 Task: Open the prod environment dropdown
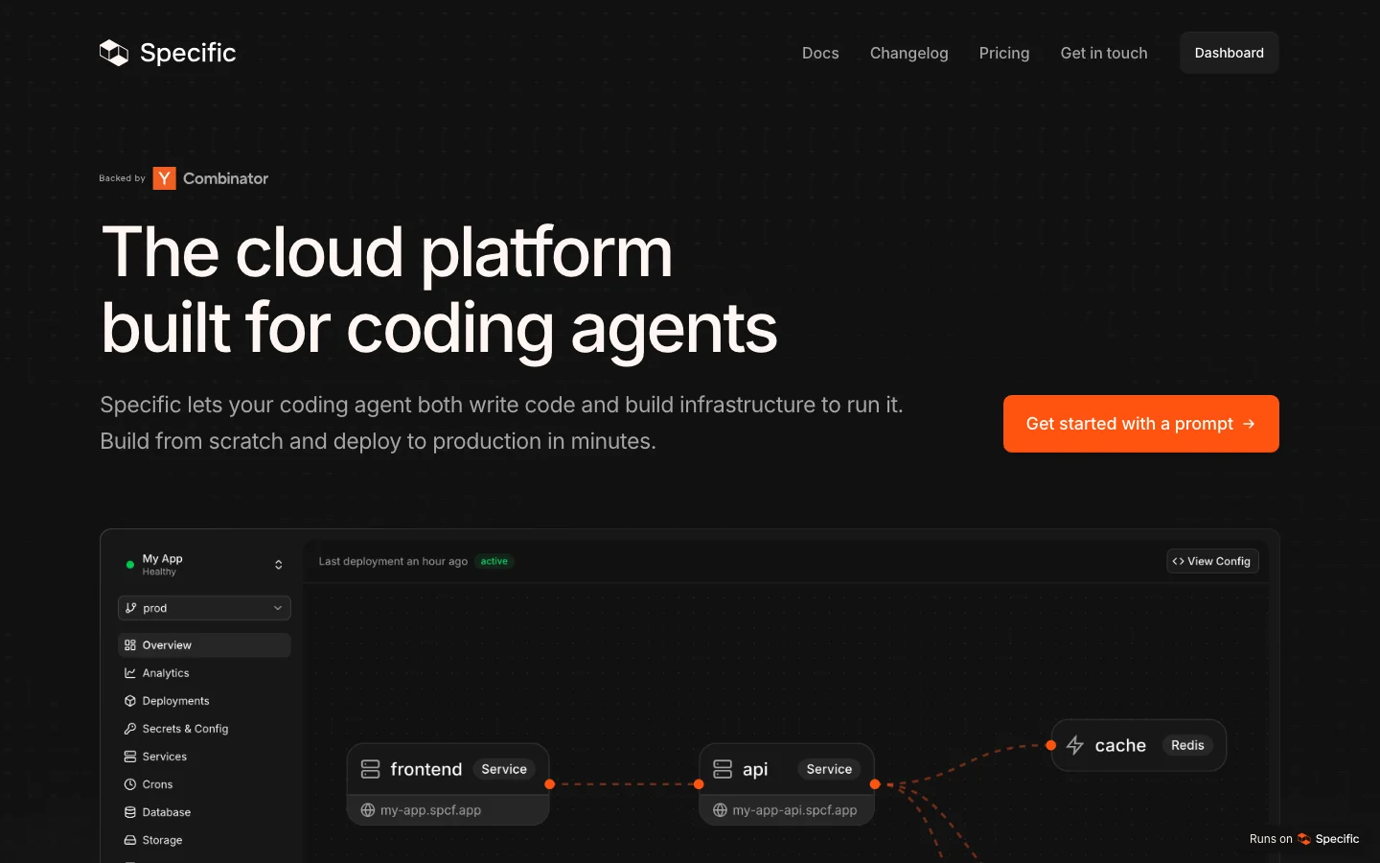pos(204,608)
